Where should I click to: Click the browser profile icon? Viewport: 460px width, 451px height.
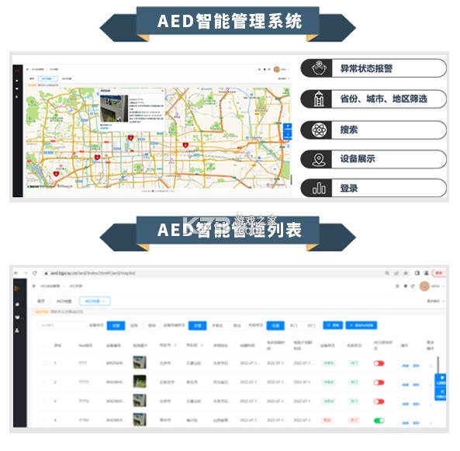pos(427,273)
